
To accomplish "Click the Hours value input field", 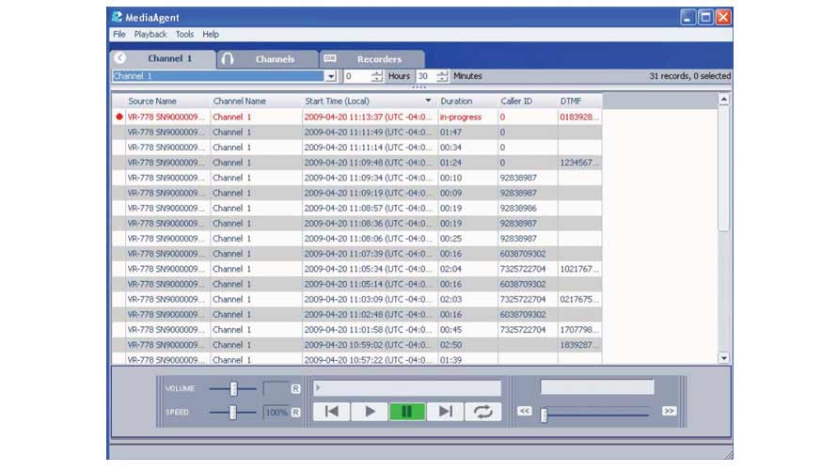I will click(x=357, y=76).
